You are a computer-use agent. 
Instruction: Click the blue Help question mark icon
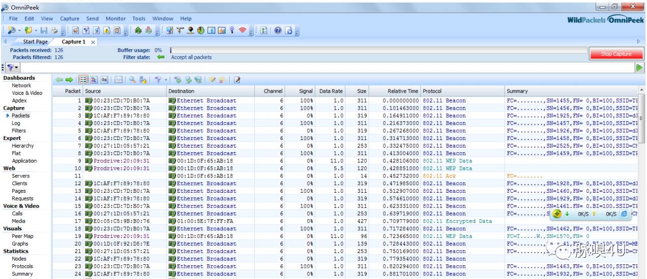pyautogui.click(x=277, y=30)
